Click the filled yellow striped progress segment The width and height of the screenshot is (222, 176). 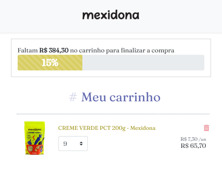pos(50,63)
